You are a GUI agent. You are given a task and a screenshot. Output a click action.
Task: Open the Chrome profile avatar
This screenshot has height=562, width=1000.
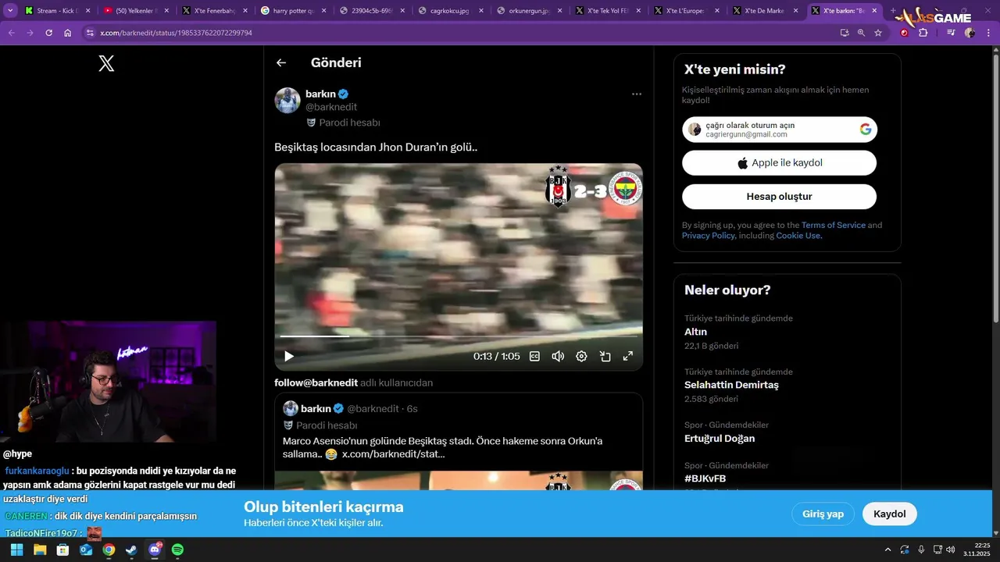[x=970, y=33]
